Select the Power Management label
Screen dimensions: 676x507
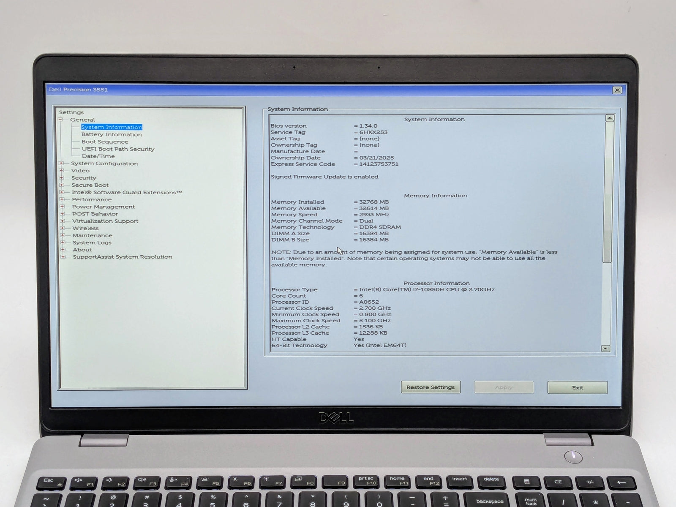pos(103,207)
